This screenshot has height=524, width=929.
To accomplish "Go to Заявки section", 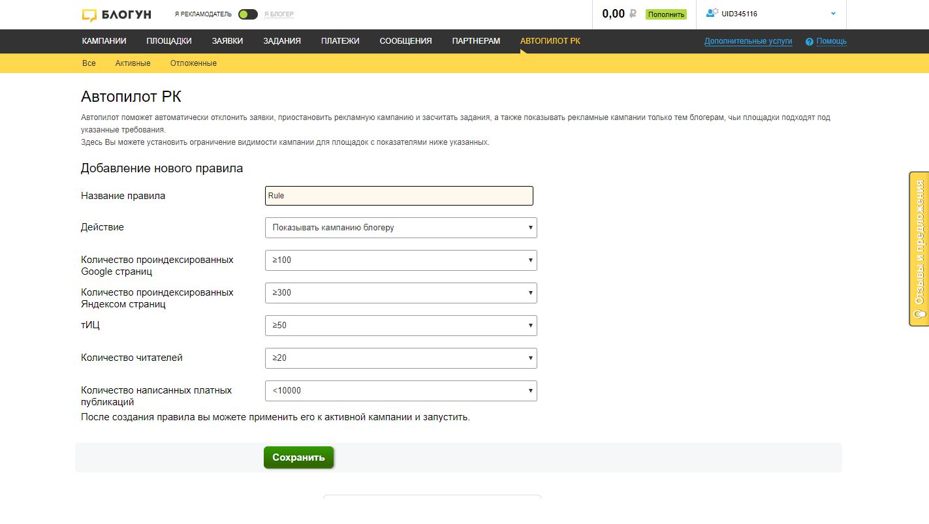I will [x=227, y=41].
